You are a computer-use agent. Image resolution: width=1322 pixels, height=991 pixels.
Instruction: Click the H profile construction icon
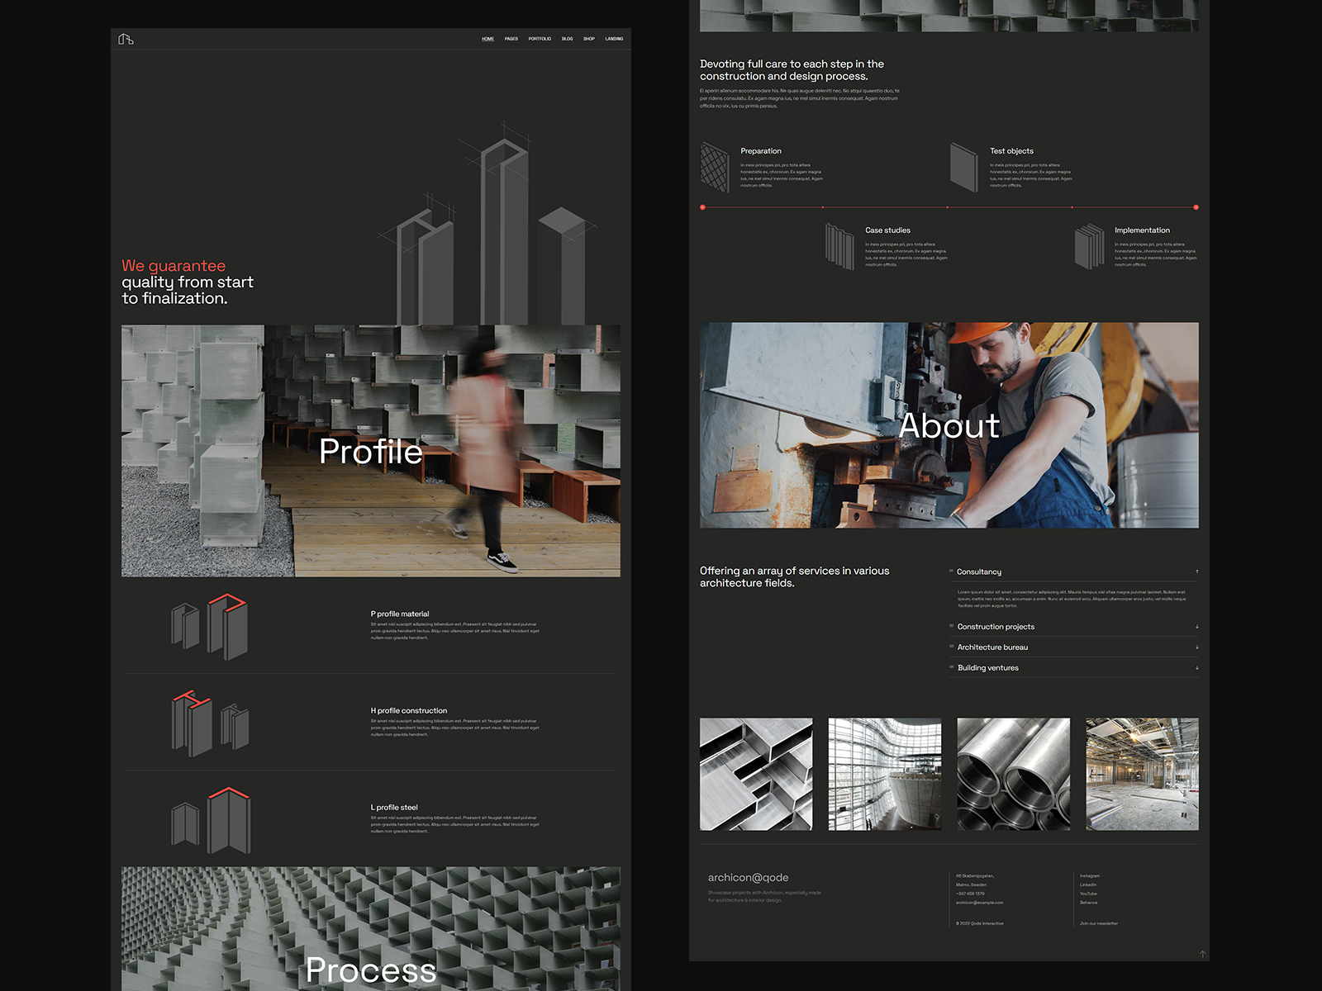(x=210, y=723)
